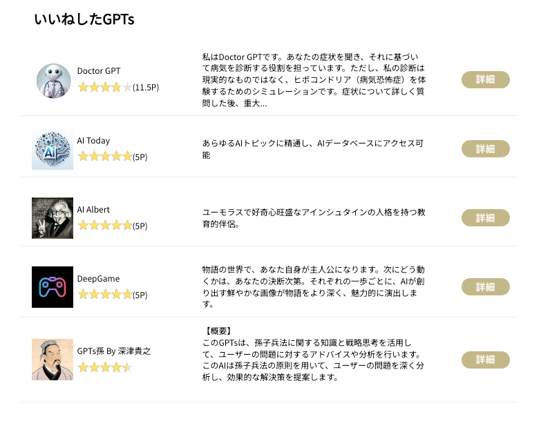
Task: Click the DeepGame controller icon
Action: tap(53, 287)
